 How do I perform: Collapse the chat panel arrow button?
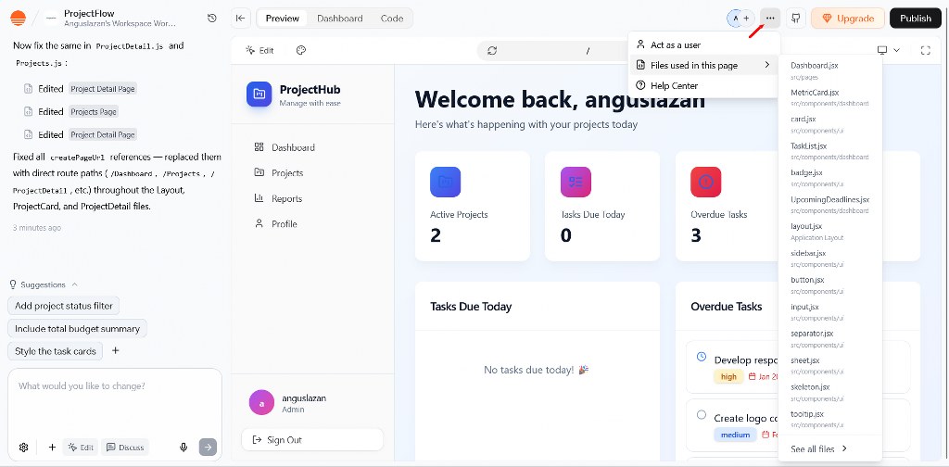[240, 19]
